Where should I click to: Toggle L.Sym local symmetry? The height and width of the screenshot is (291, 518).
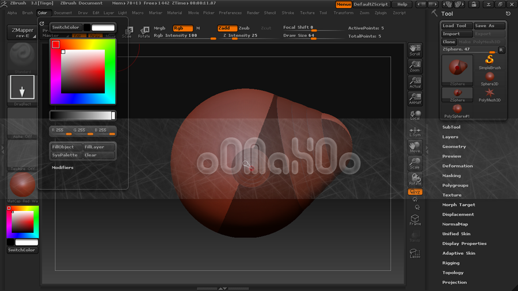coord(415,132)
